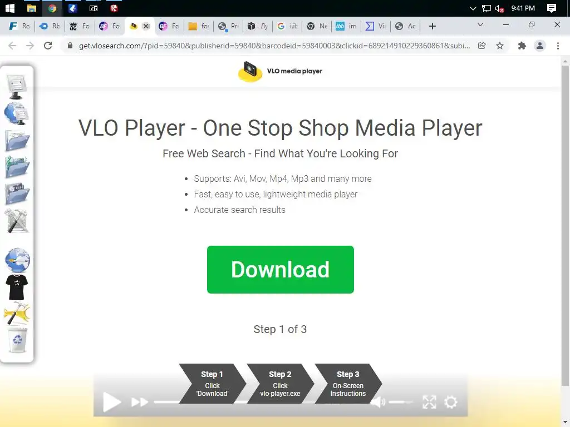The image size is (570, 427).
Task: Show hidden system tray icons
Action: [x=473, y=8]
